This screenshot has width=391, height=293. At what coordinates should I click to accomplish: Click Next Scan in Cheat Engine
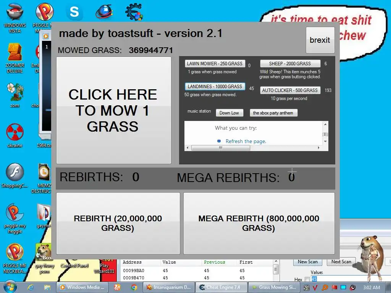341,262
